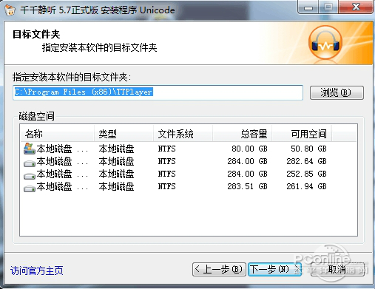Click the installer app icon in title bar
The width and height of the screenshot is (375, 289).
(10, 10)
